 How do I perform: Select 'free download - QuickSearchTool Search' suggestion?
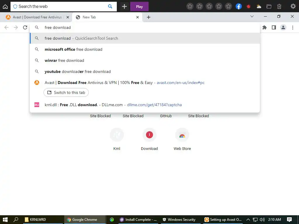tap(145, 38)
